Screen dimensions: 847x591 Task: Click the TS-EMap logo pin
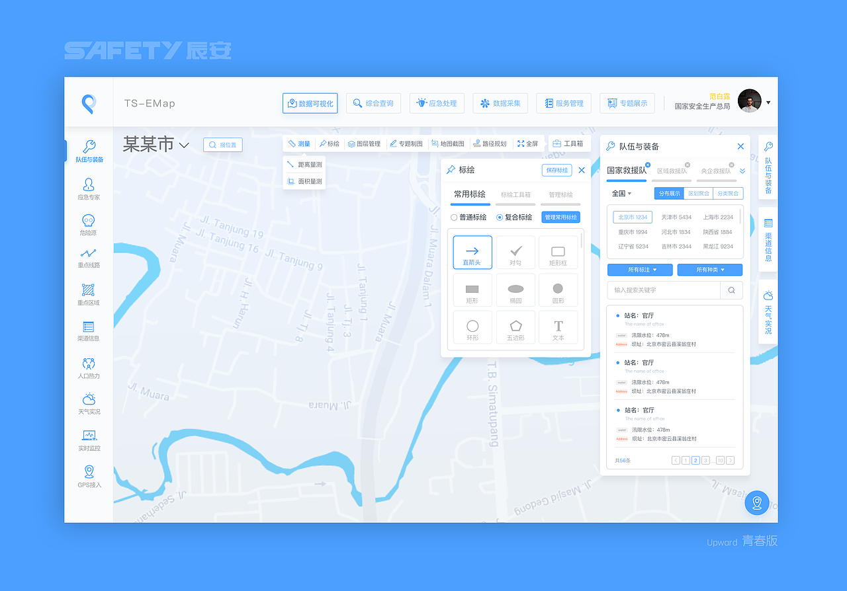click(89, 104)
